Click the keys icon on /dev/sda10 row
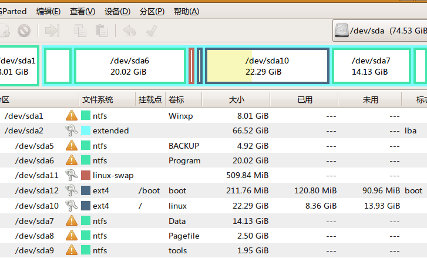This screenshot has height=278, width=427. click(71, 206)
